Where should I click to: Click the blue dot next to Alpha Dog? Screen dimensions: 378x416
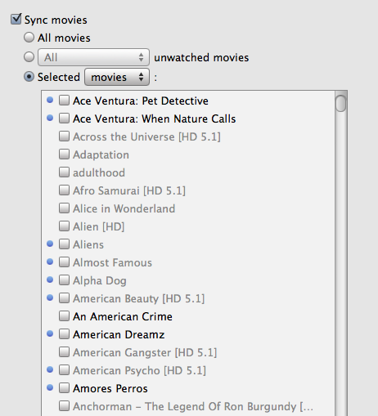coord(50,280)
